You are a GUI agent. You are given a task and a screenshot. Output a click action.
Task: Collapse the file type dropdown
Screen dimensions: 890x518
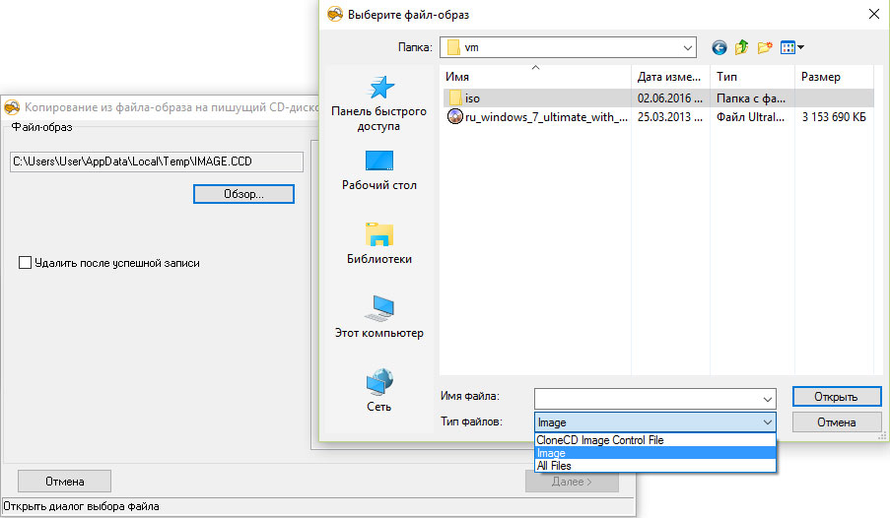pos(768,422)
